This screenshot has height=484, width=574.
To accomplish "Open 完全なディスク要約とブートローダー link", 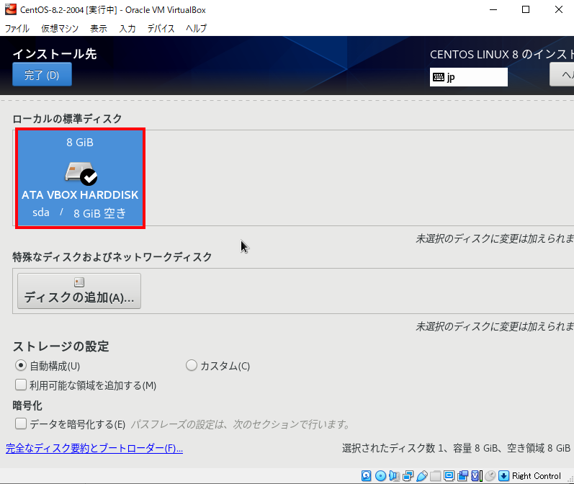I will pyautogui.click(x=94, y=448).
